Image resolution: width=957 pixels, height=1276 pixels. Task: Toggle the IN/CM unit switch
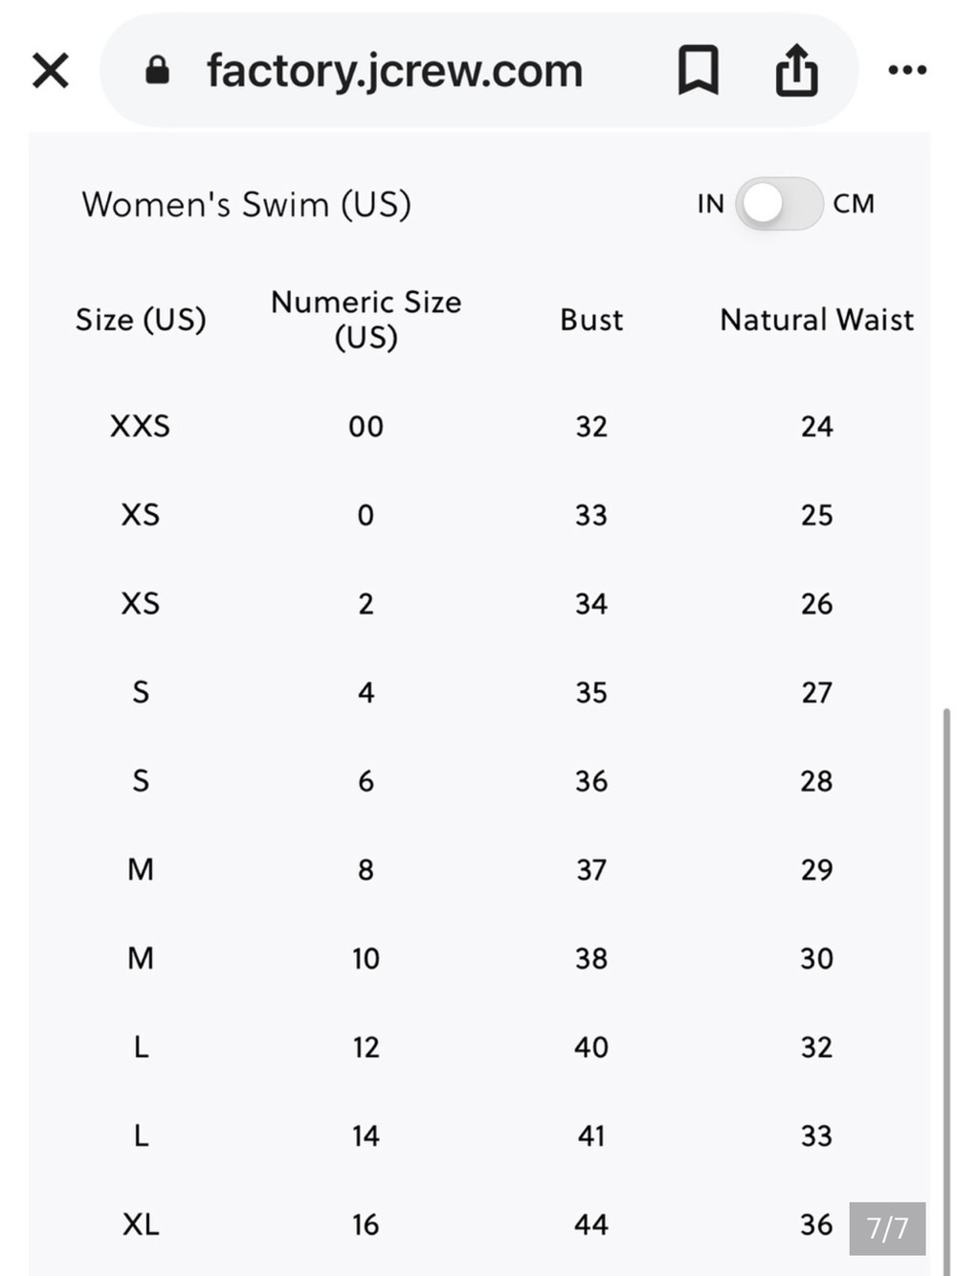pos(779,203)
